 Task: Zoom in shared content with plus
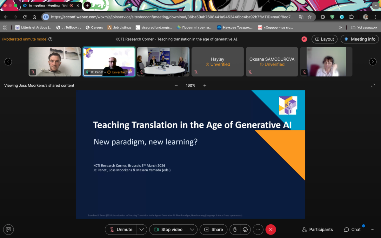tap(205, 85)
